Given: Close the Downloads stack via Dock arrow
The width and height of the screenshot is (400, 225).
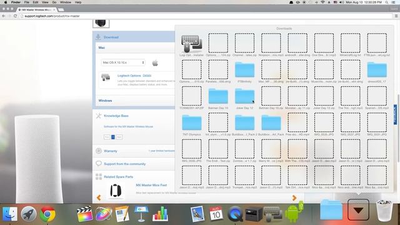Looking at the screenshot, I should pyautogui.click(x=358, y=210).
